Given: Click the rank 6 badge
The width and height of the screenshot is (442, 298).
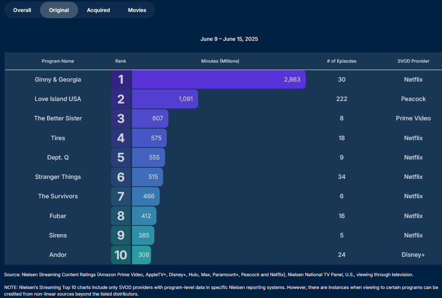Looking at the screenshot, I should [121, 177].
